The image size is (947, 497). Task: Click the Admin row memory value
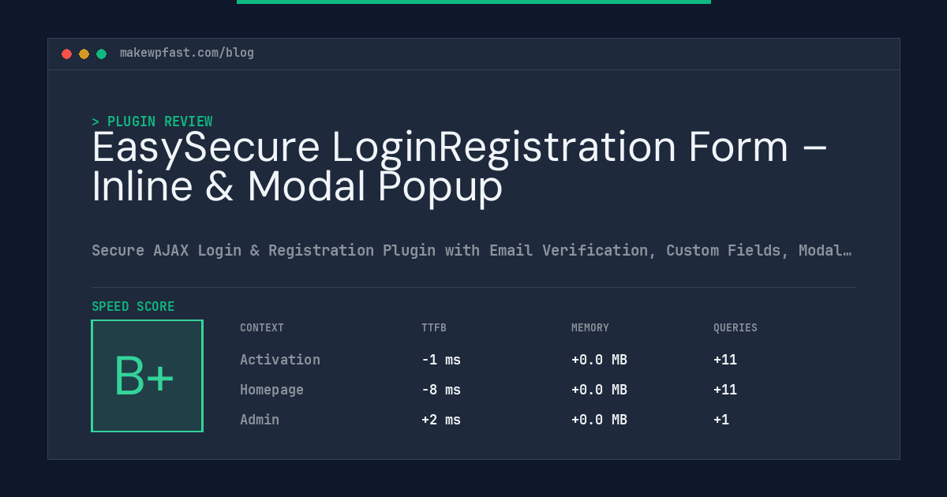[599, 420]
